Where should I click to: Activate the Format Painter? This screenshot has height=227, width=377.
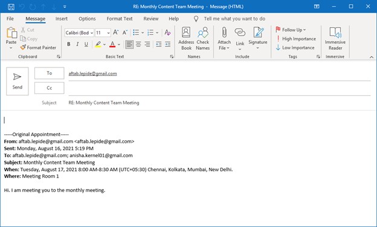point(38,48)
